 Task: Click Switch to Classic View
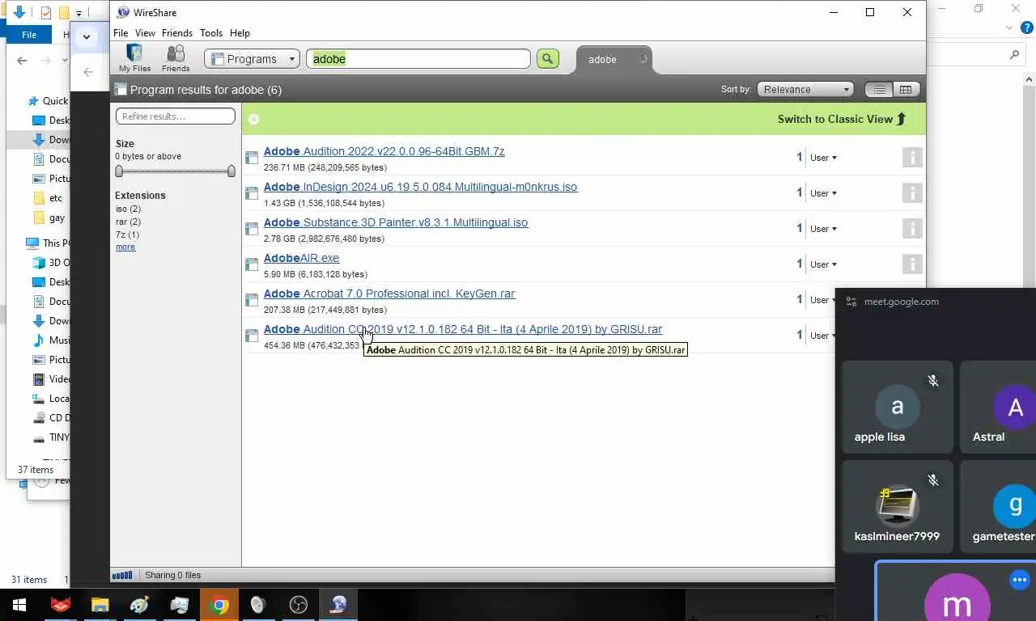(x=842, y=119)
